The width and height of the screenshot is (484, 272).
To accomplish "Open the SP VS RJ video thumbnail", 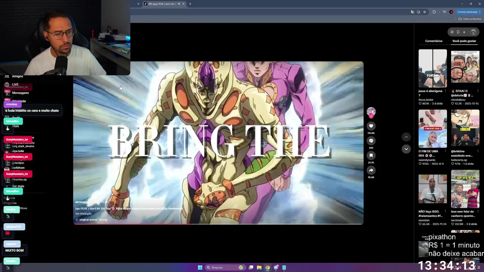I will [x=465, y=189].
